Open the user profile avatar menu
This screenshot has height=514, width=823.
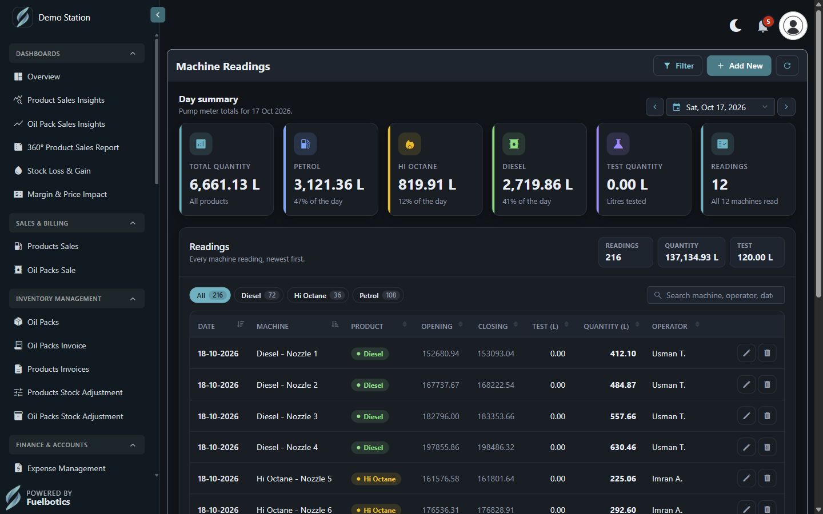(x=793, y=26)
